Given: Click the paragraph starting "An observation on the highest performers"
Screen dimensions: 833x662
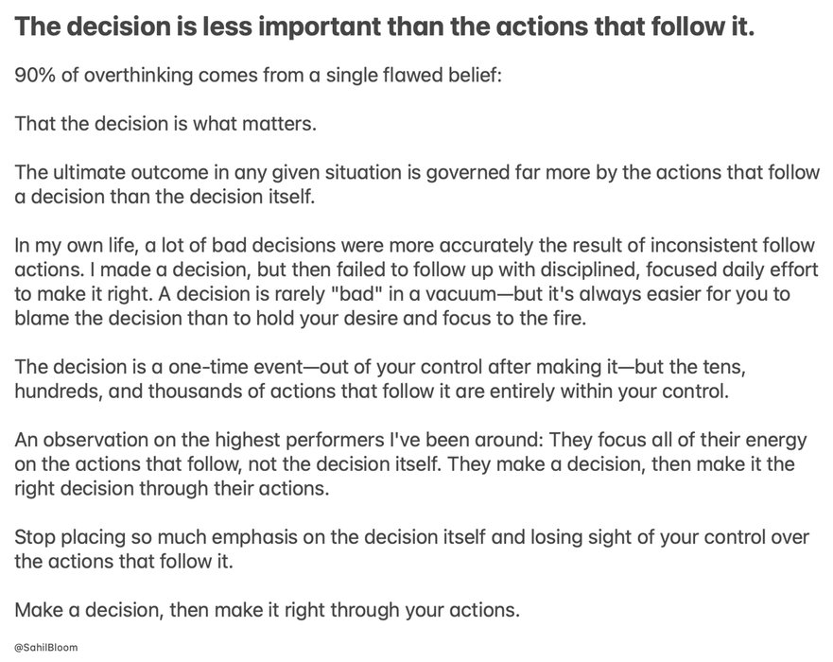Looking at the screenshot, I should pos(410,463).
